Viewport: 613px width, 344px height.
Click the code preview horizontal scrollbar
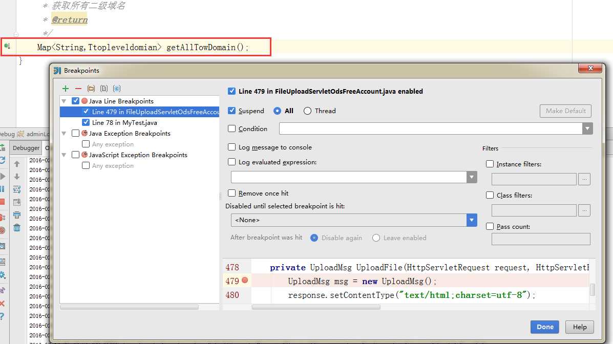316,307
